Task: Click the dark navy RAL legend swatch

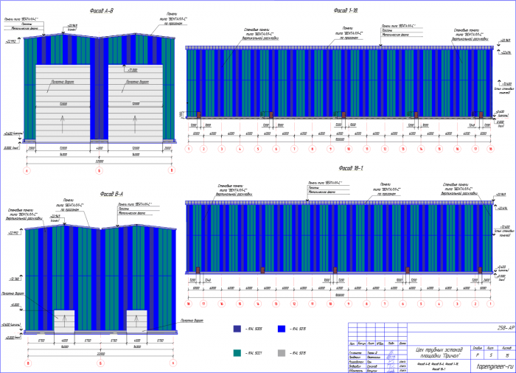Action: point(237,329)
